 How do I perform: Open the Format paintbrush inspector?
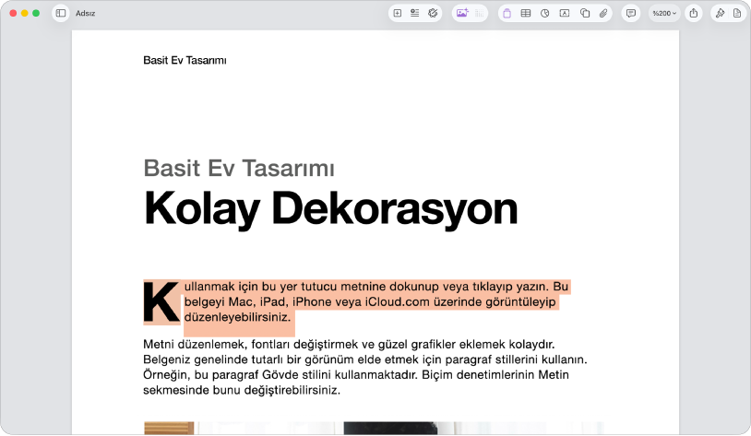(x=720, y=14)
